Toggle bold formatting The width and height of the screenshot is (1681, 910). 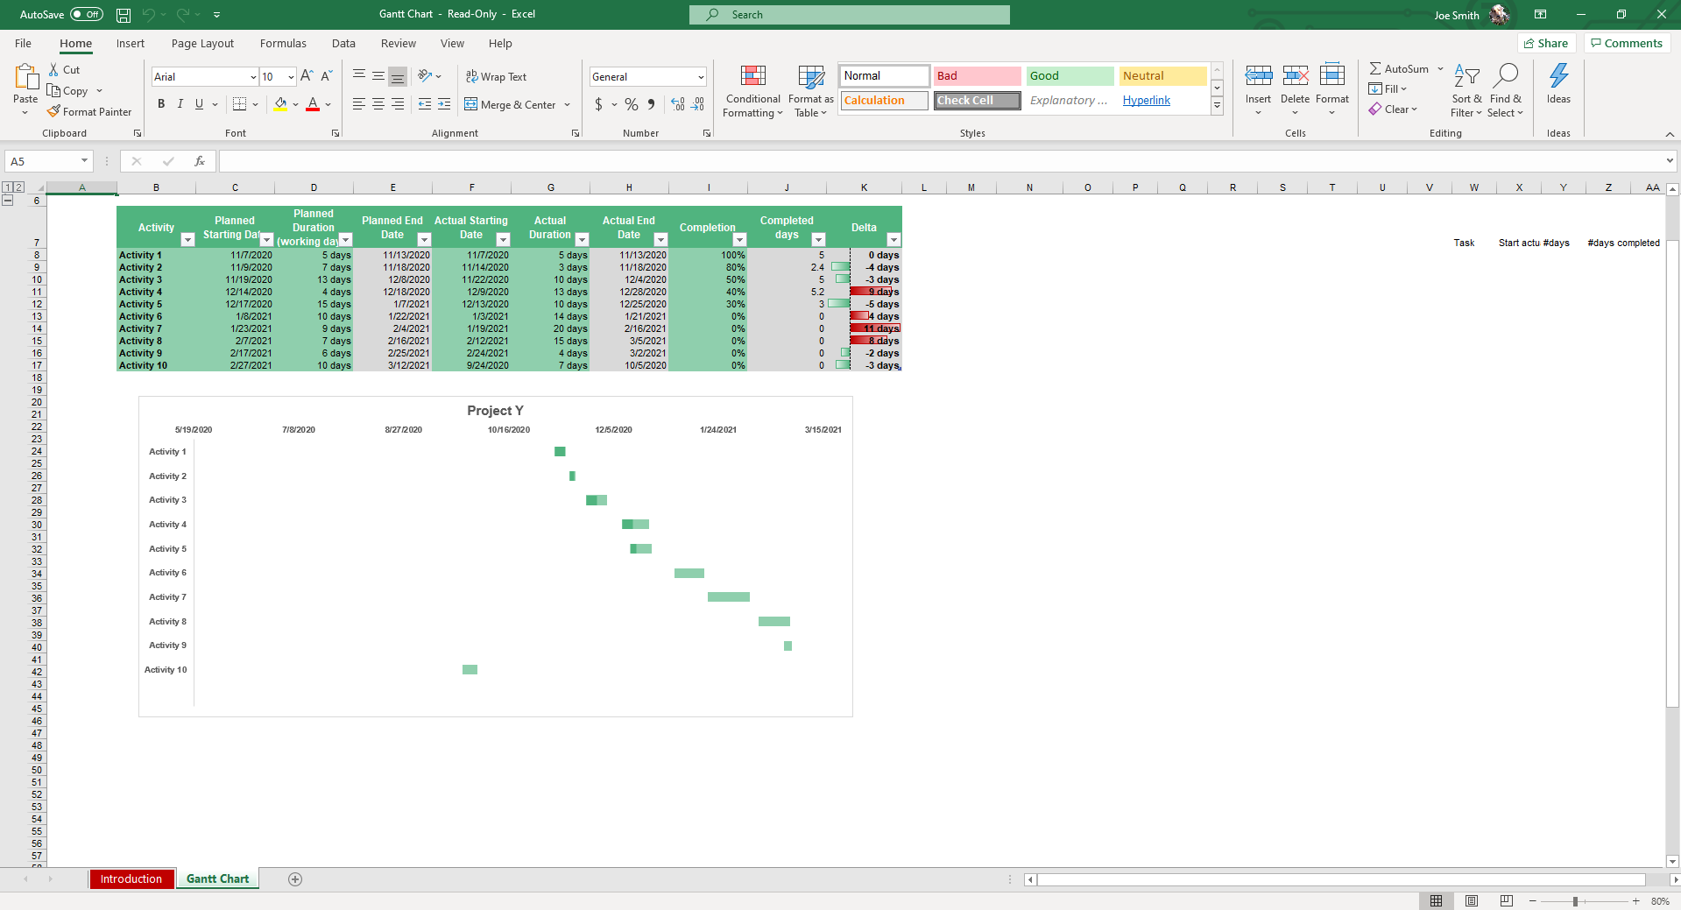coord(160,103)
